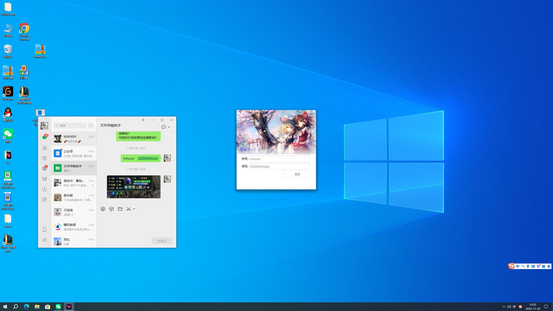Open WeChat Moments icon with red badge
The image size is (553, 311).
[x=44, y=168]
